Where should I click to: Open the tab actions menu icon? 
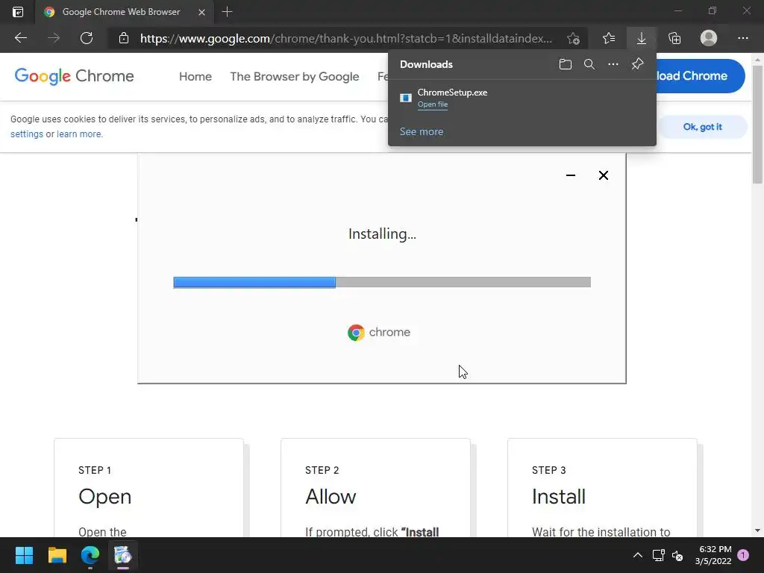click(18, 12)
